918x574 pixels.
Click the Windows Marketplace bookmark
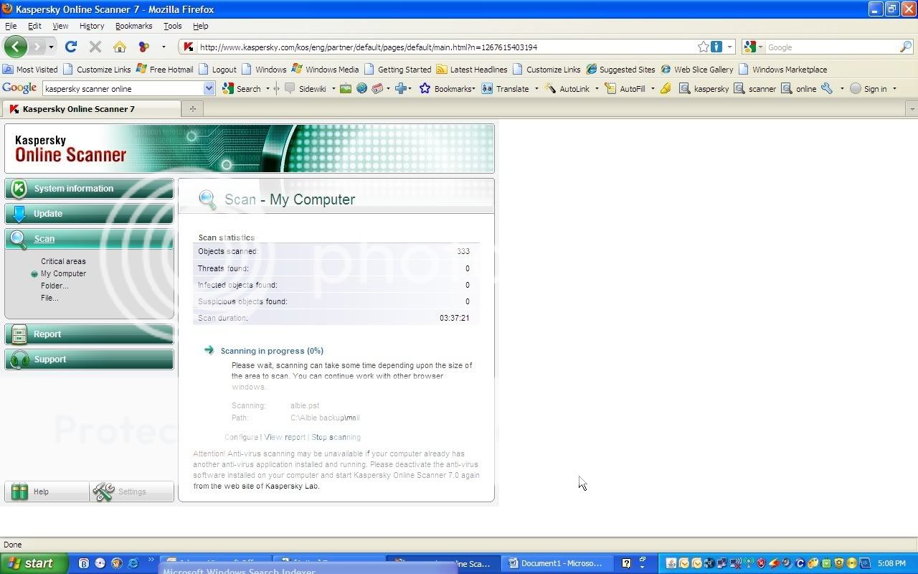[782, 70]
